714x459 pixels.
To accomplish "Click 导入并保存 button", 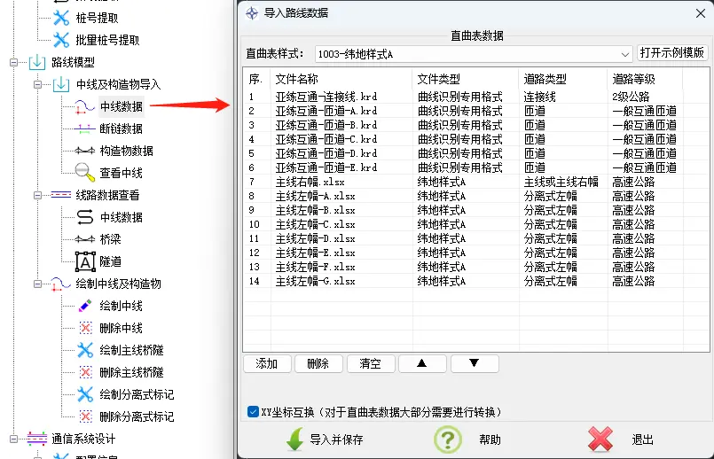I will pyautogui.click(x=325, y=440).
